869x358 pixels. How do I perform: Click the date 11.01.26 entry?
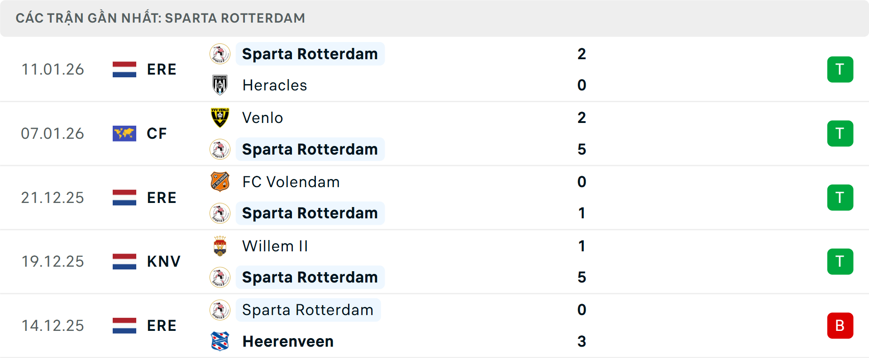(x=53, y=69)
